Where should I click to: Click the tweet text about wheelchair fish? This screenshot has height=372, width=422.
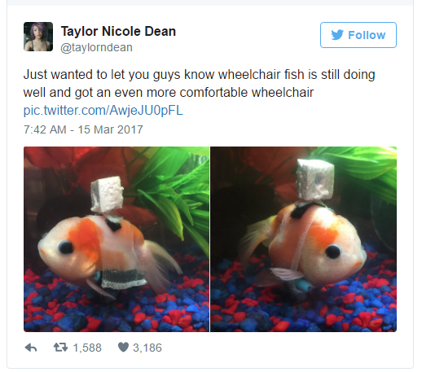coord(199,84)
